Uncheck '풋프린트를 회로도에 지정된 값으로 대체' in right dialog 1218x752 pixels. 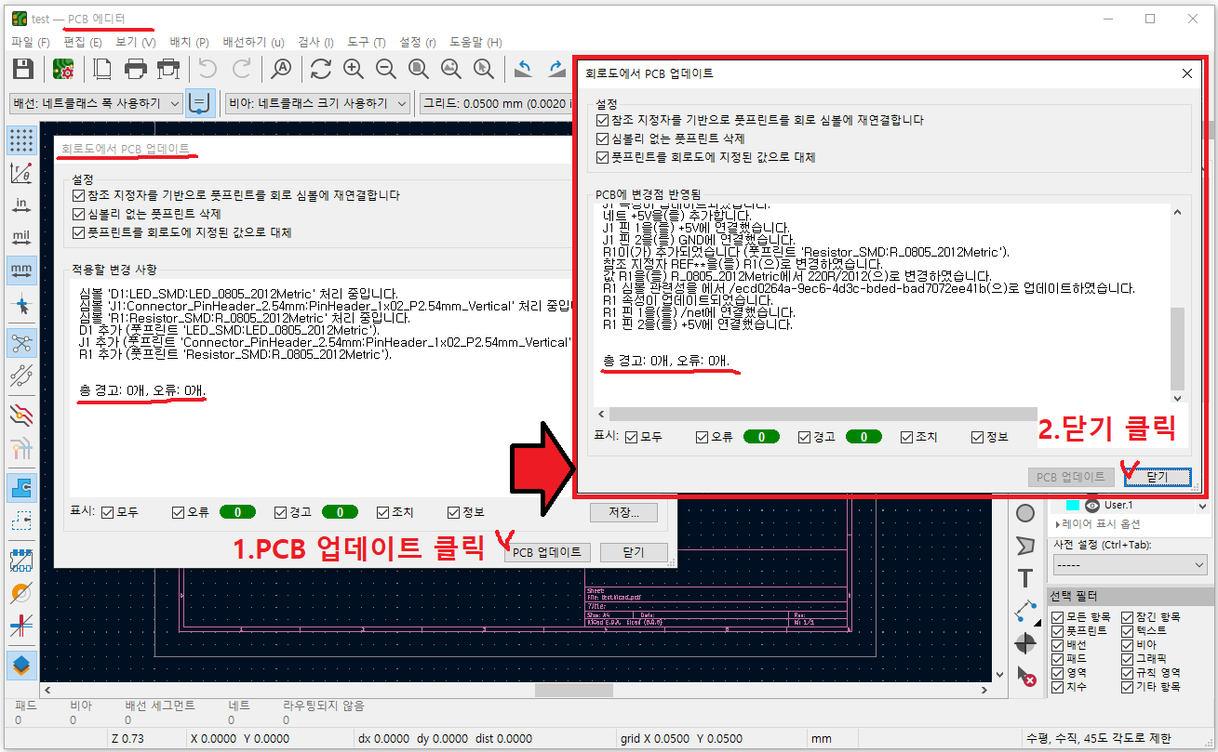pyautogui.click(x=604, y=157)
